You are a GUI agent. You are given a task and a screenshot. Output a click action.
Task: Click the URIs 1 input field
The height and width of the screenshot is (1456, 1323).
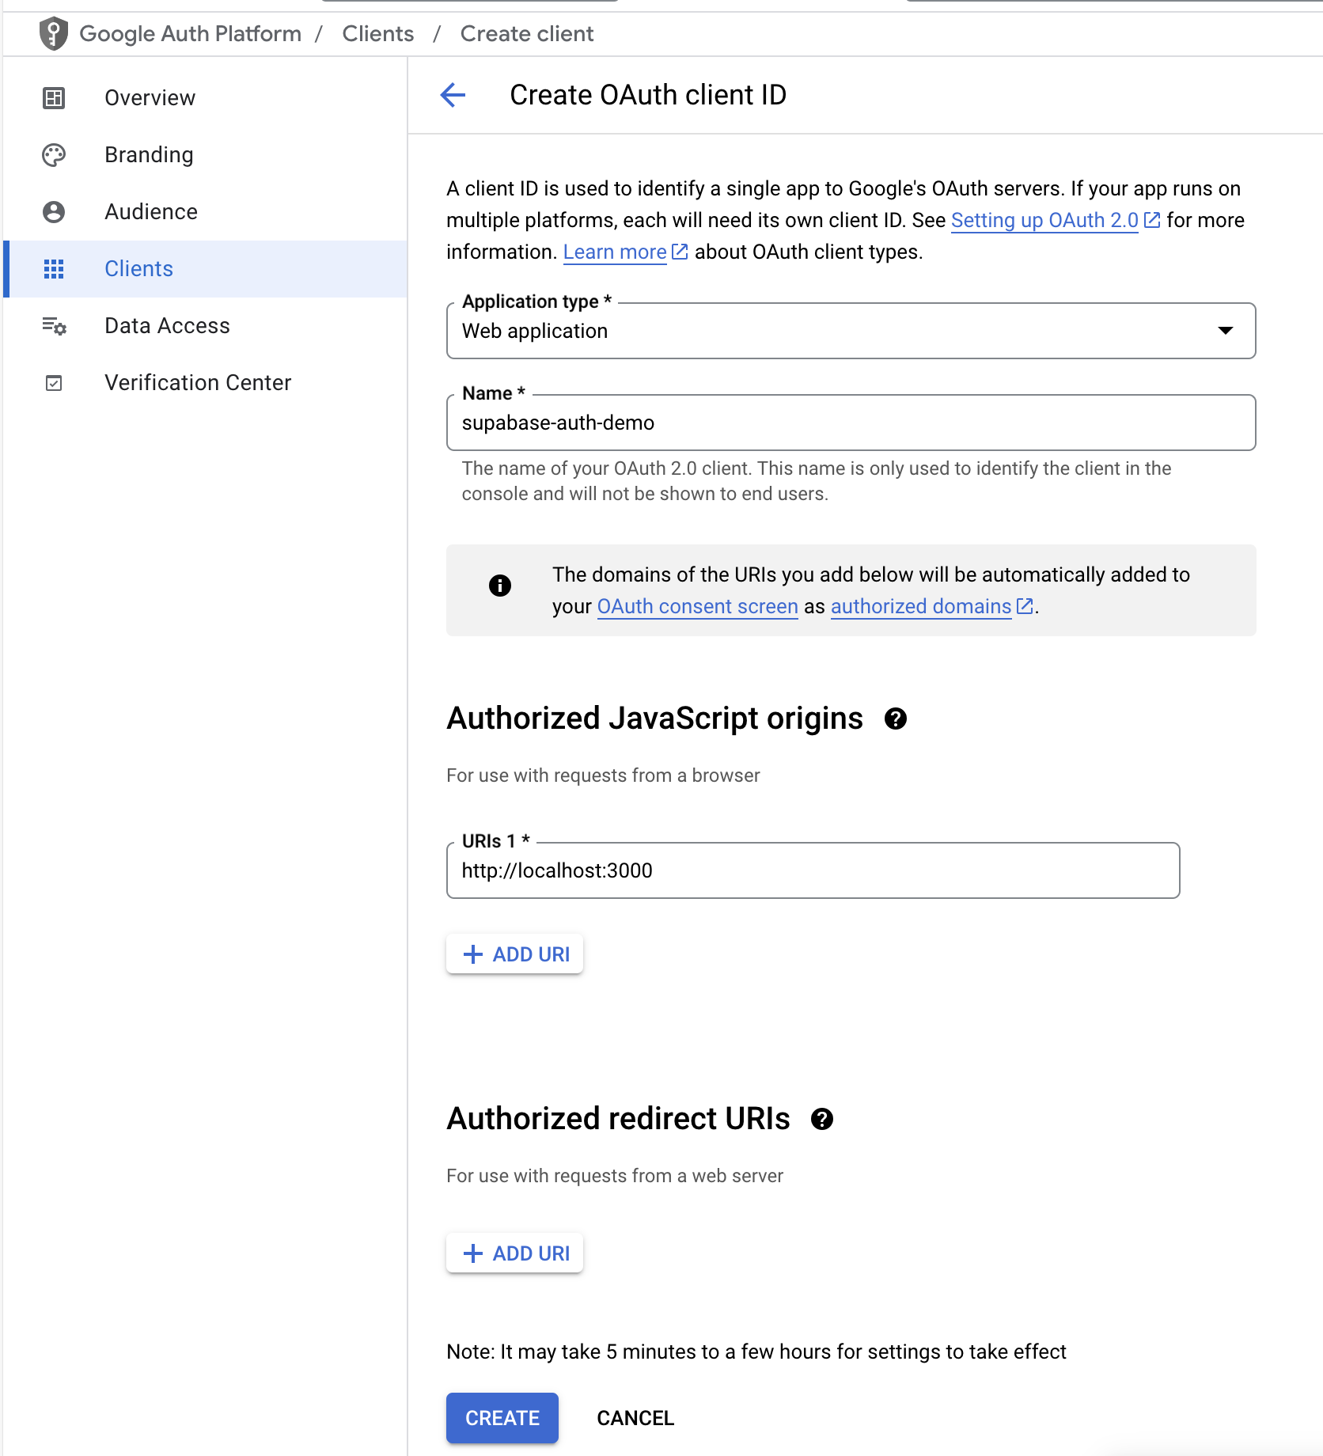tap(813, 870)
